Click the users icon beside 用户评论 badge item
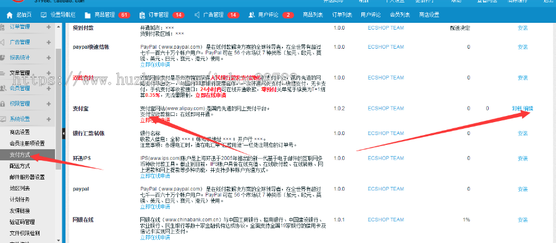This screenshot has height=243, width=556. coord(252,15)
